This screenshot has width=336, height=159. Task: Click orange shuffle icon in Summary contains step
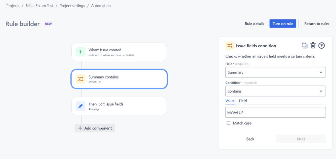point(80,79)
